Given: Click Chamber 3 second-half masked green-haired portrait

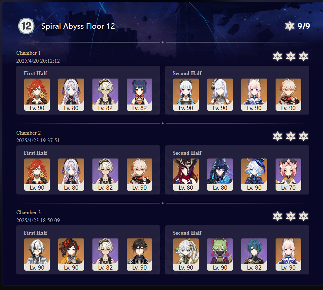Looking at the screenshot, I should point(220,254).
